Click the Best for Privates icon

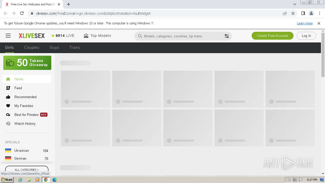click(8, 115)
